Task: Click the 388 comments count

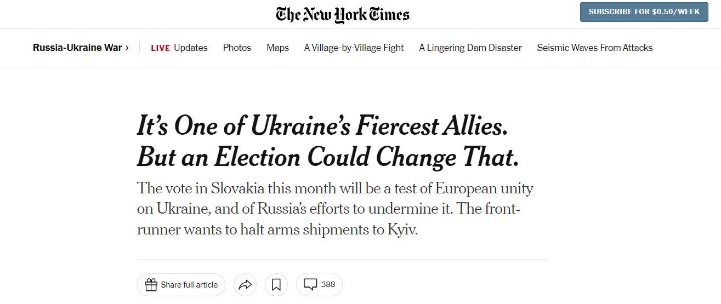Action: (x=328, y=284)
